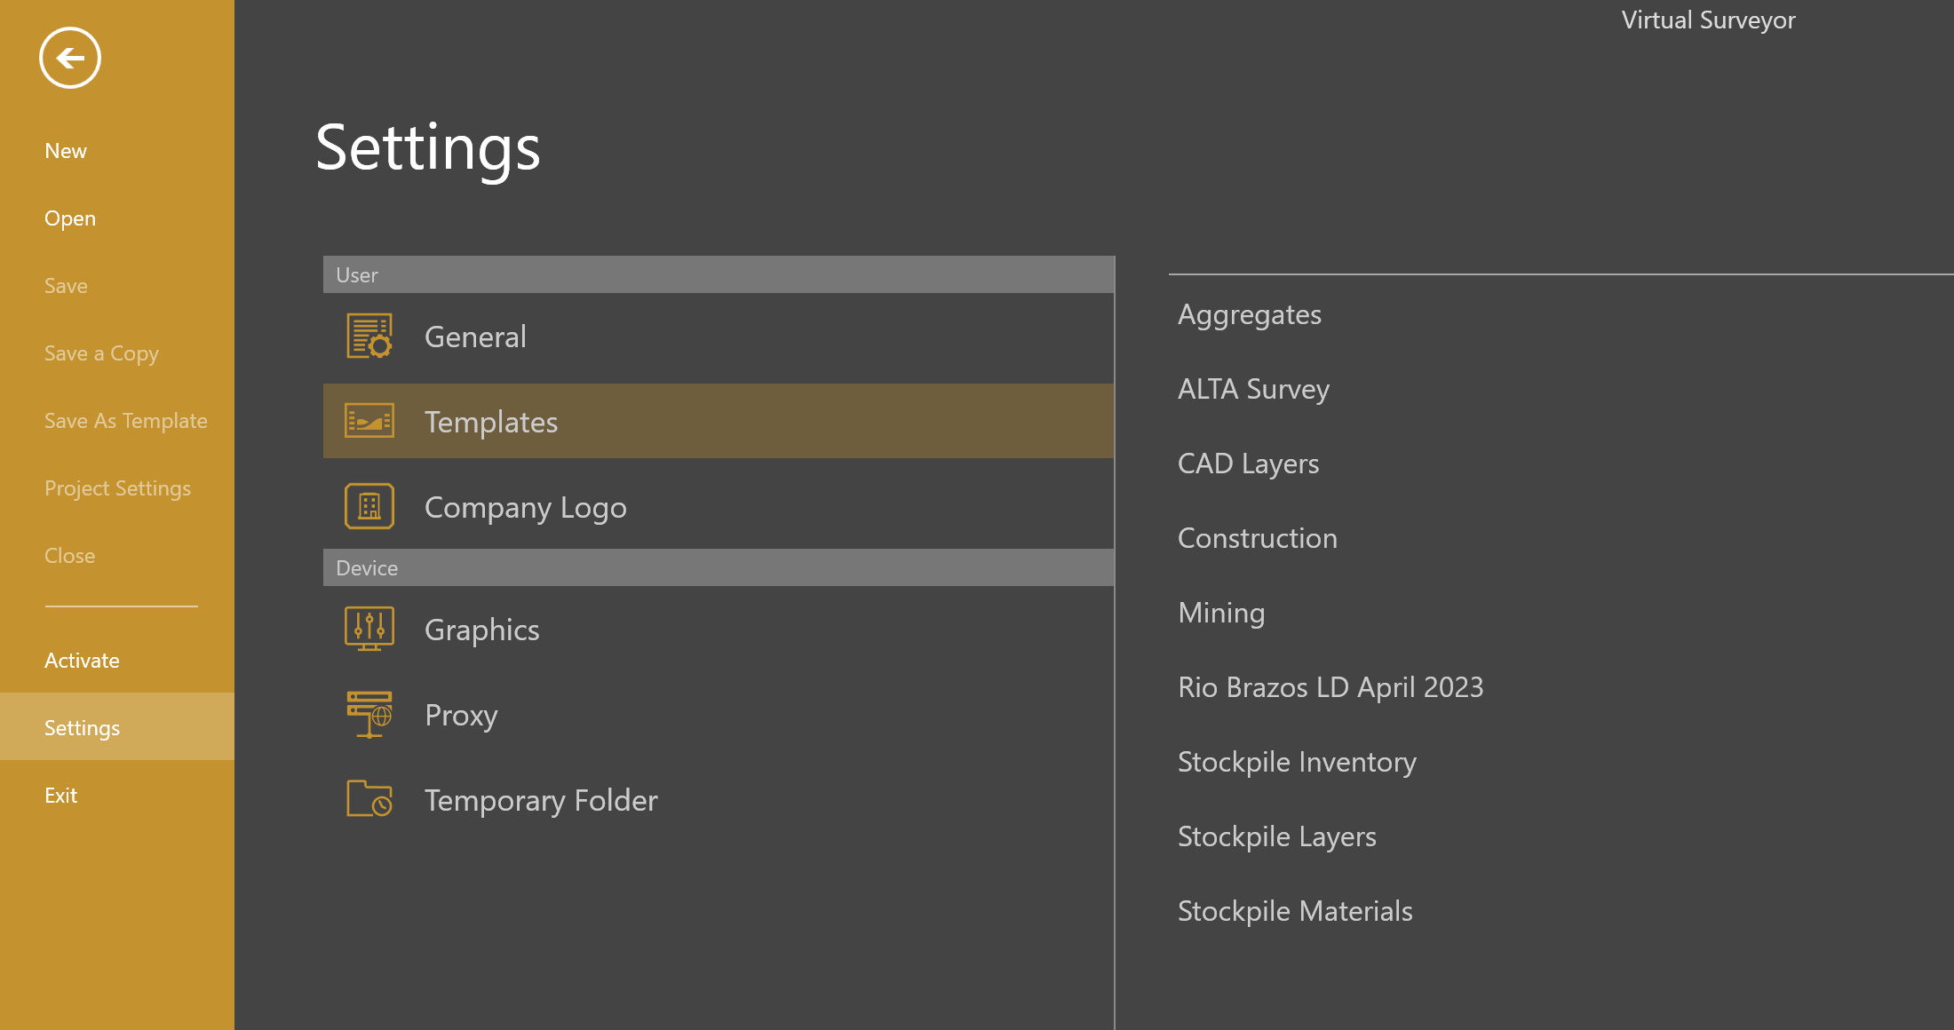The width and height of the screenshot is (1954, 1030).
Task: Click the Proxy settings icon
Action: coord(369,713)
